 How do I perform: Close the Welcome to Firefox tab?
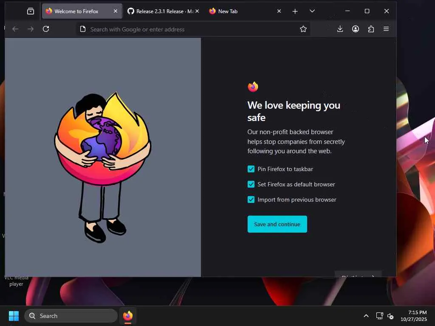[116, 11]
